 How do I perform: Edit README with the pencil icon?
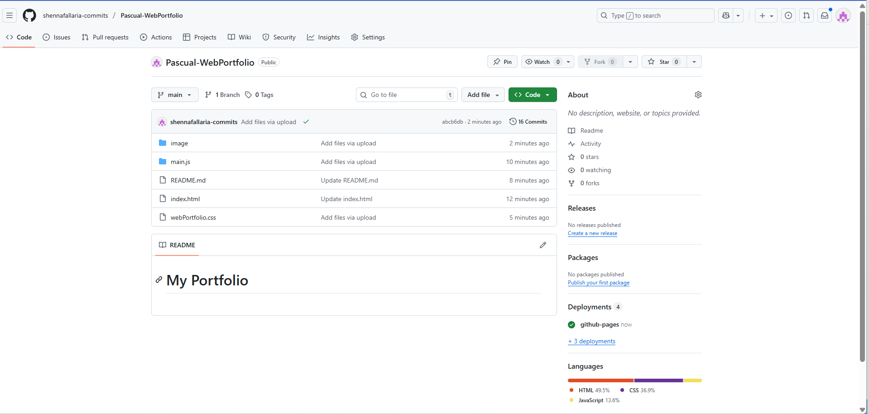click(x=543, y=245)
